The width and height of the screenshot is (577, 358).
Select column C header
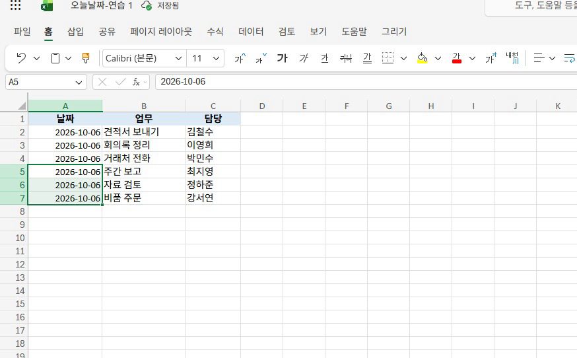pyautogui.click(x=213, y=106)
